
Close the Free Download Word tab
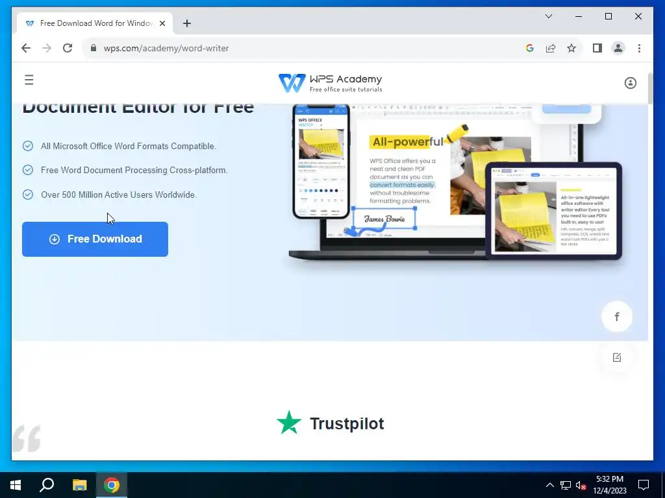pos(162,23)
